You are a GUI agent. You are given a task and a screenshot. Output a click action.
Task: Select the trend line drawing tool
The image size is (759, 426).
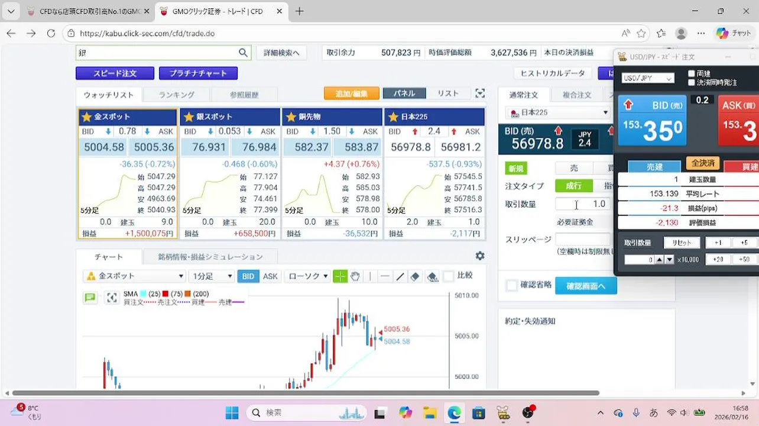[x=400, y=276]
